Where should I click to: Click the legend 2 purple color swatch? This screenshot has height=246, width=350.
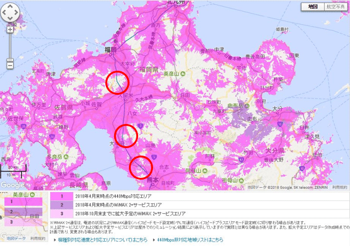62,205
